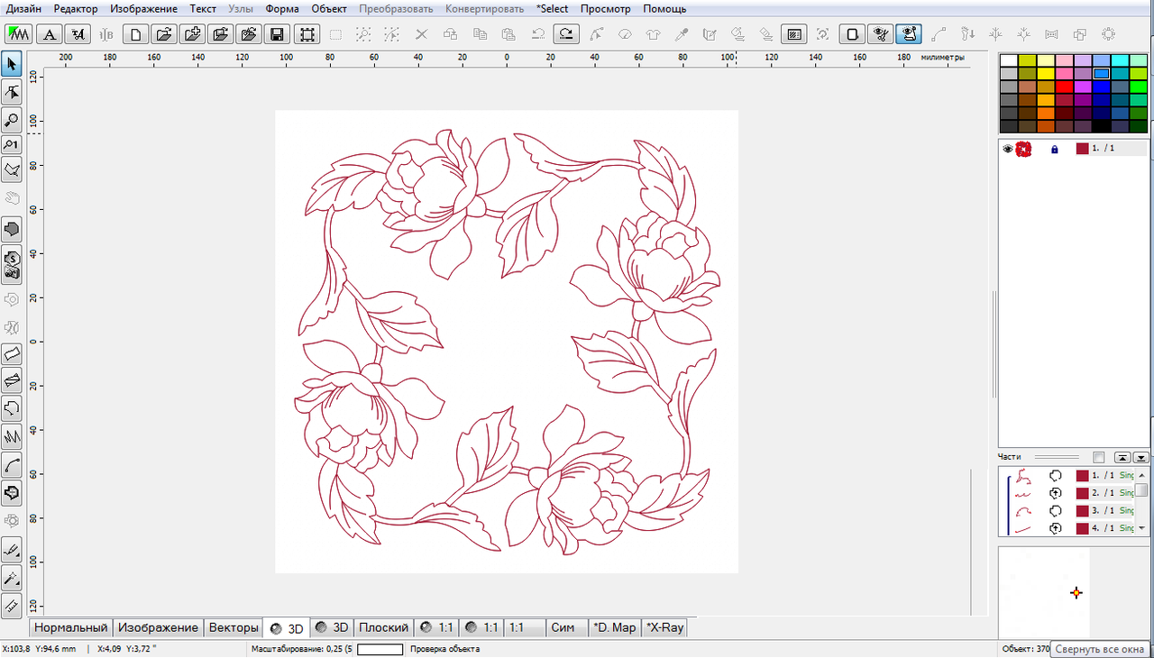Click the text tool letter A icon
1154x658 pixels.
coord(49,34)
